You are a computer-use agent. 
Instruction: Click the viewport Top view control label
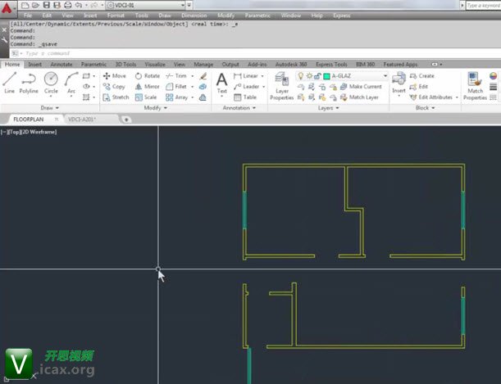pos(14,132)
